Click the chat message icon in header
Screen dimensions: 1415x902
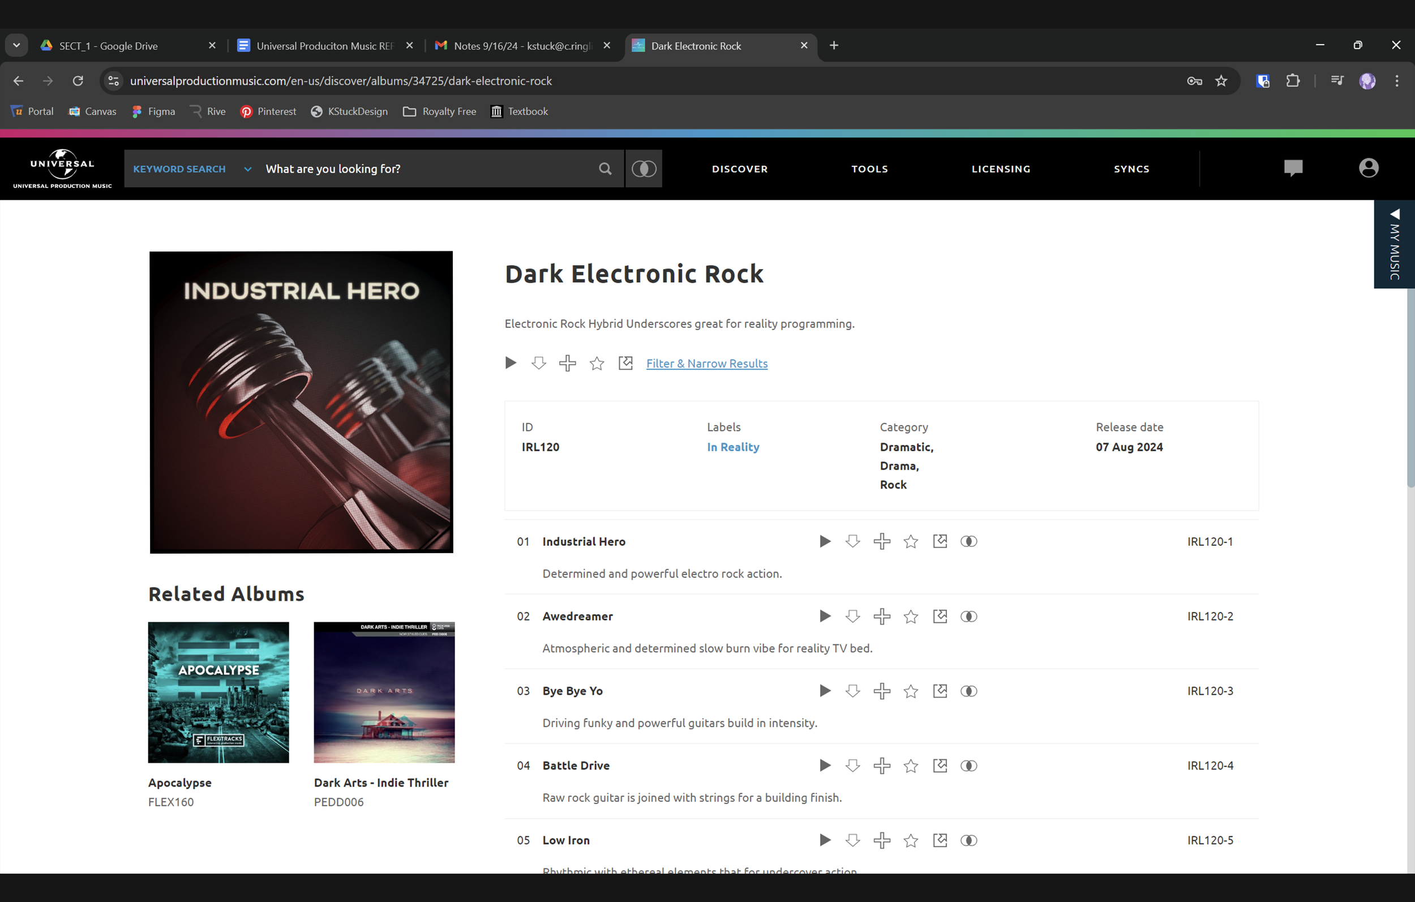coord(1293,168)
